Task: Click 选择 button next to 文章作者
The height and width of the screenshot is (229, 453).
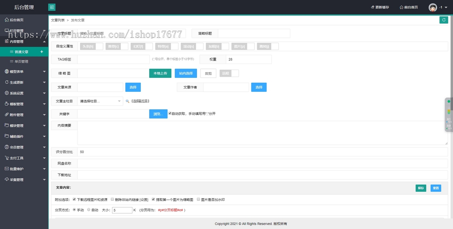Action: 259,87
